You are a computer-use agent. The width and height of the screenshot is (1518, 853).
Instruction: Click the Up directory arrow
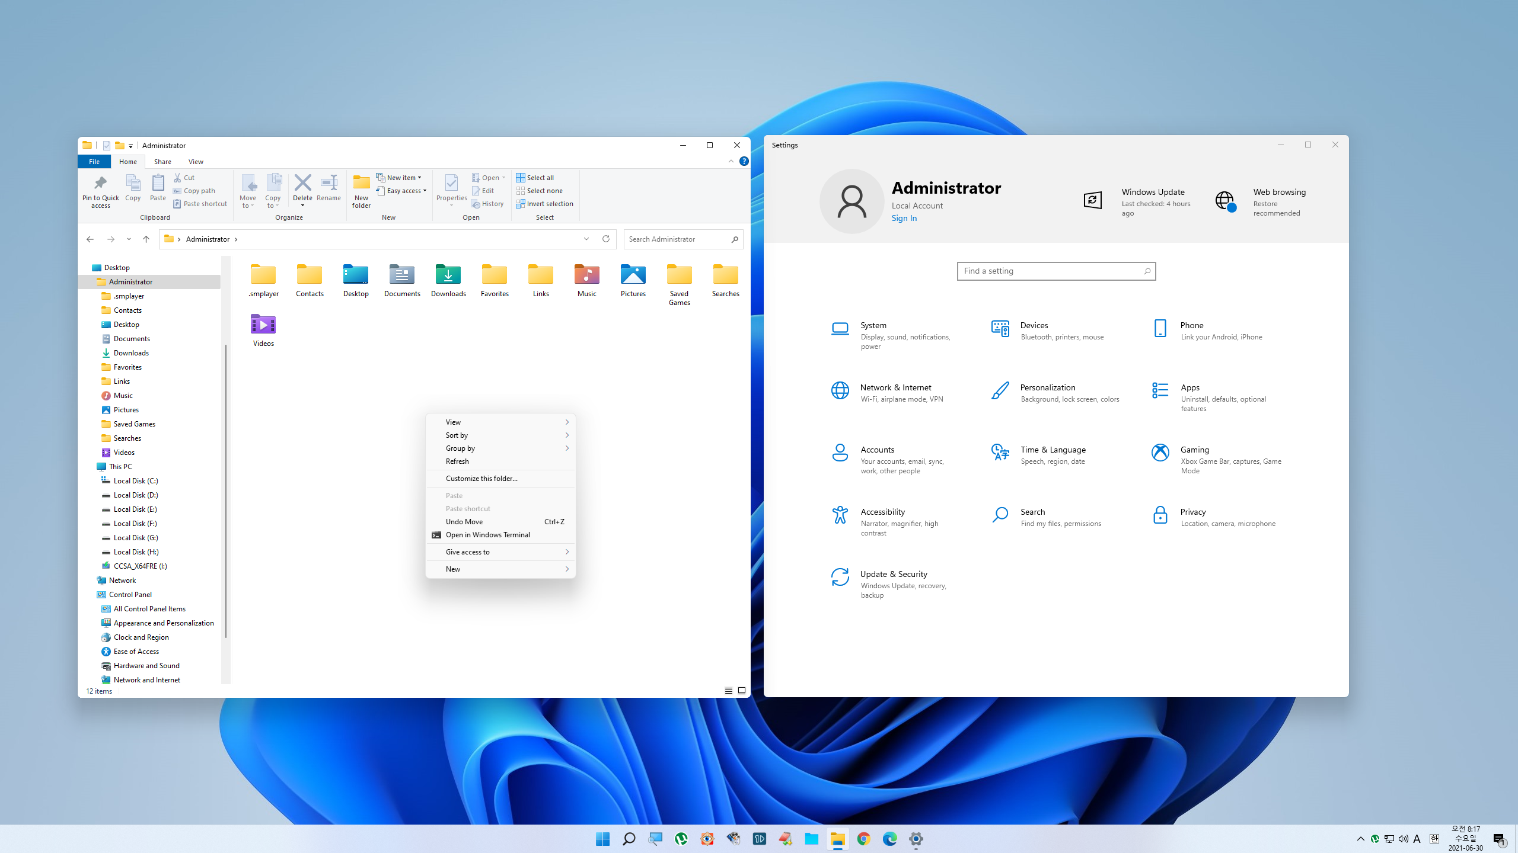pos(146,239)
